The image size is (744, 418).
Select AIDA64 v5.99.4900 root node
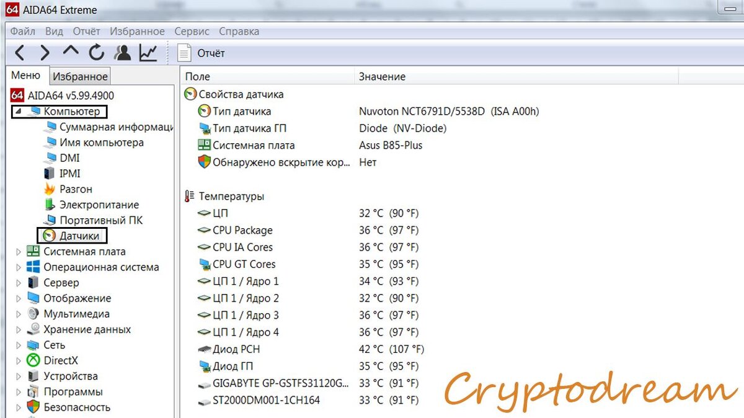[63, 96]
